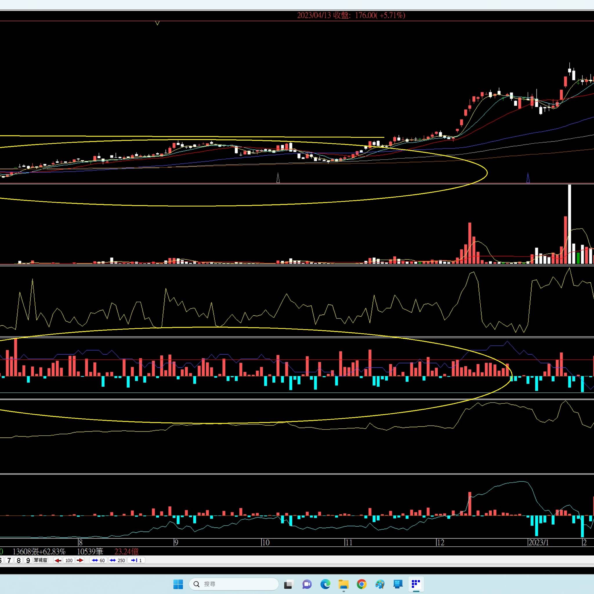This screenshot has height=594, width=594.
Task: Open File Explorer from taskbar
Action: tap(343, 584)
